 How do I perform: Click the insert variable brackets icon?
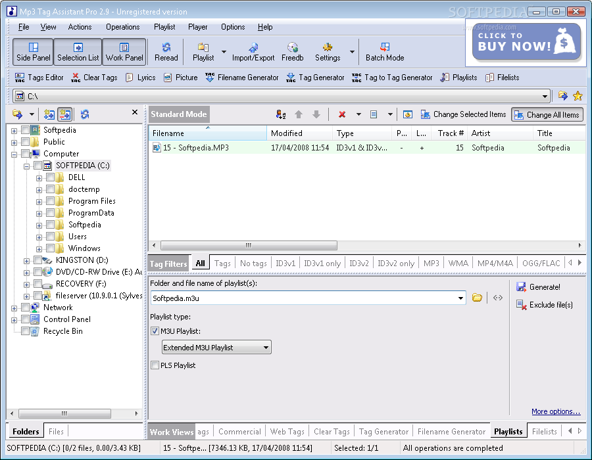click(x=498, y=298)
